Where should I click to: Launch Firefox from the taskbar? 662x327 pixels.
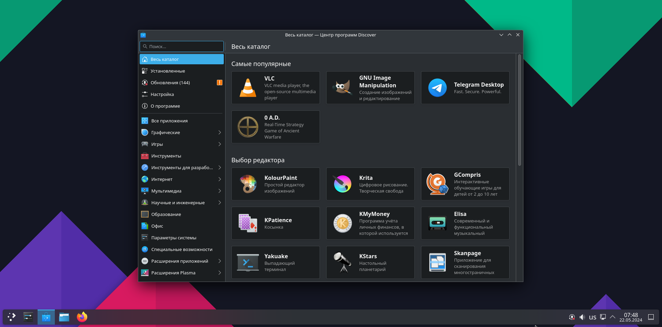point(82,317)
